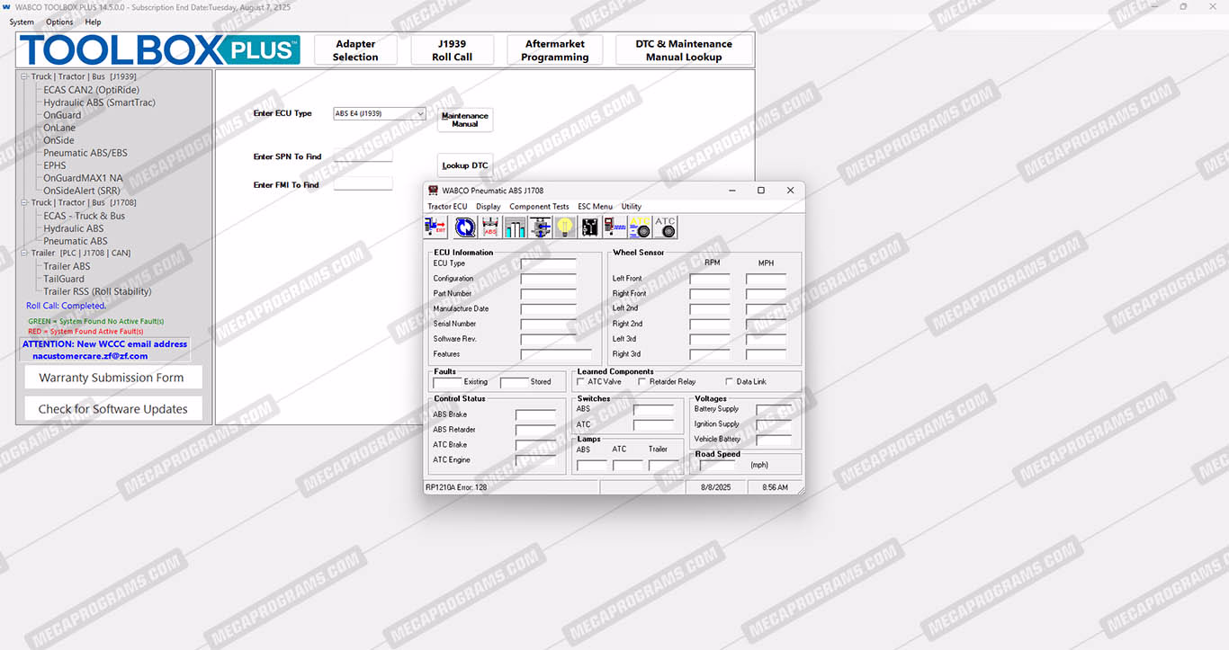Open the Component Tests menu
This screenshot has width=1229, height=650.
[x=539, y=207]
